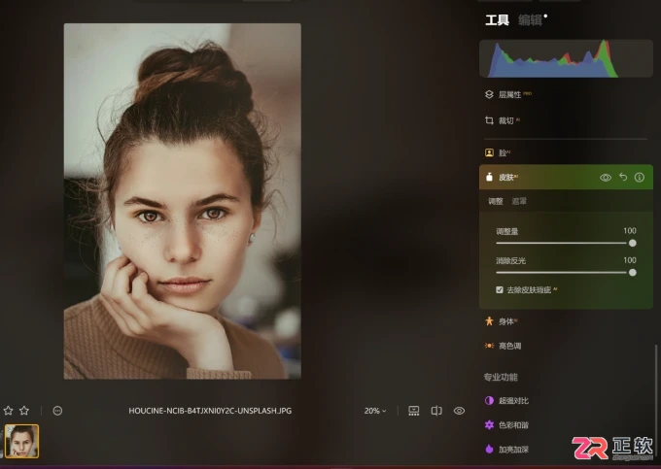Select the portrait thumbnail in filmstrip
Image resolution: width=661 pixels, height=469 pixels.
[x=21, y=441]
